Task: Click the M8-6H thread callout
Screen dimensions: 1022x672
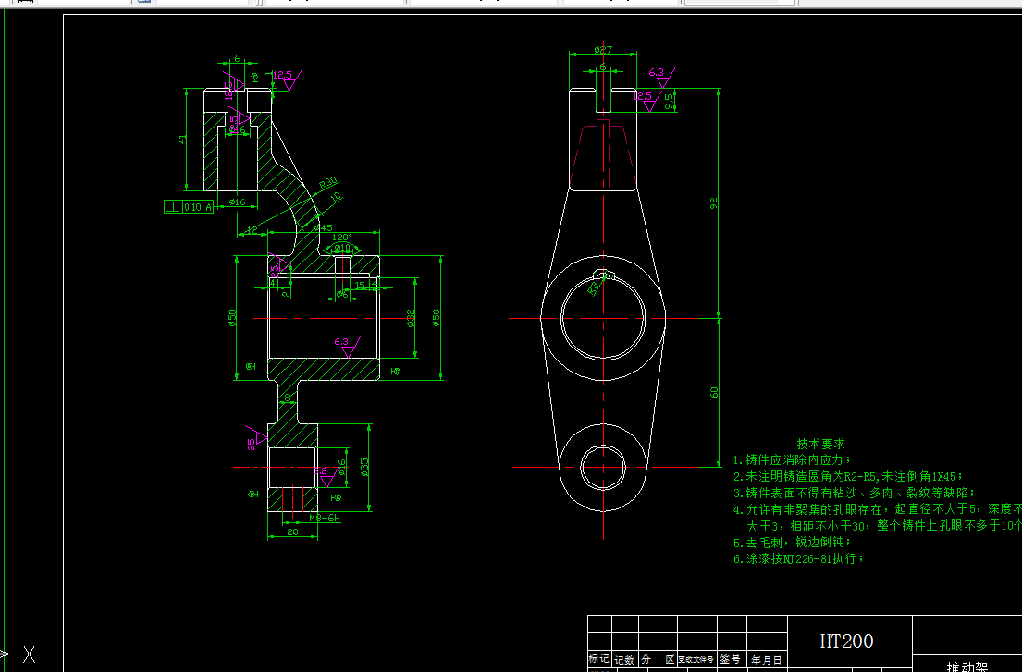Action: tap(324, 518)
